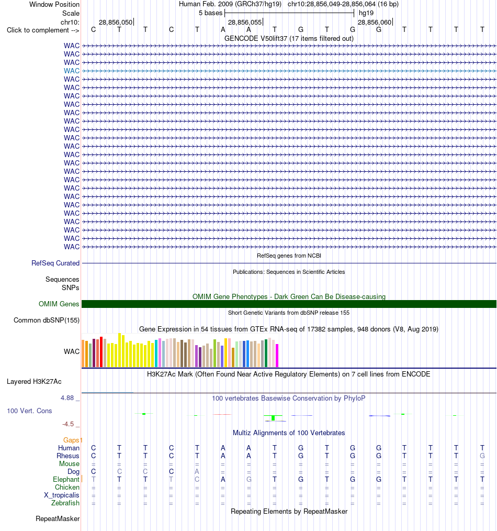The image size is (497, 531).
Task: Click position text 'chr10:28,856,049-28,856,064 (16 bp)'
Action: pos(343,4)
